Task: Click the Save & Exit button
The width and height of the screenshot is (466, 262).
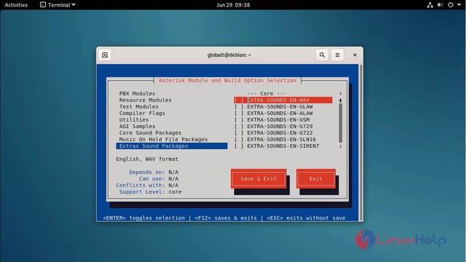Action: [x=258, y=178]
